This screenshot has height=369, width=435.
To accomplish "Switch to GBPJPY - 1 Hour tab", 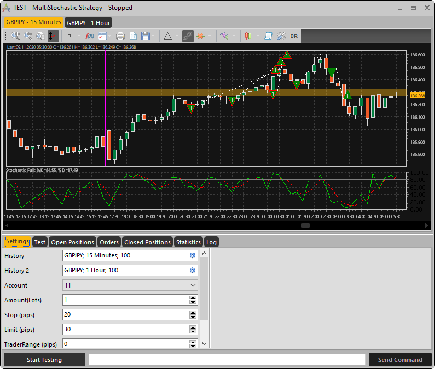I will point(88,23).
